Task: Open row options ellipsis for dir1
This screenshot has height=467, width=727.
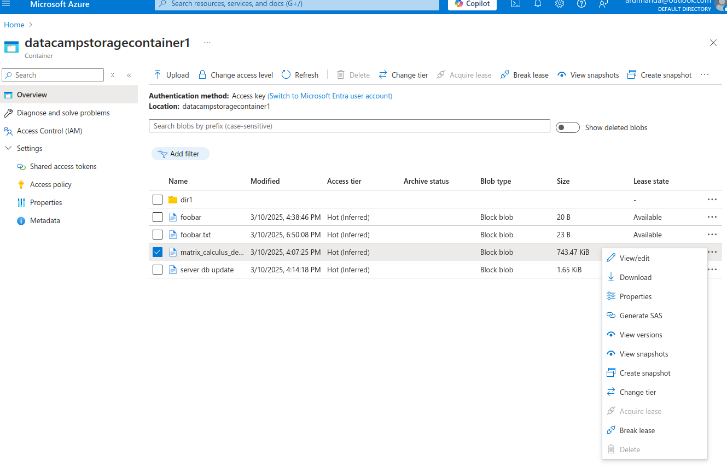Action: click(x=712, y=200)
